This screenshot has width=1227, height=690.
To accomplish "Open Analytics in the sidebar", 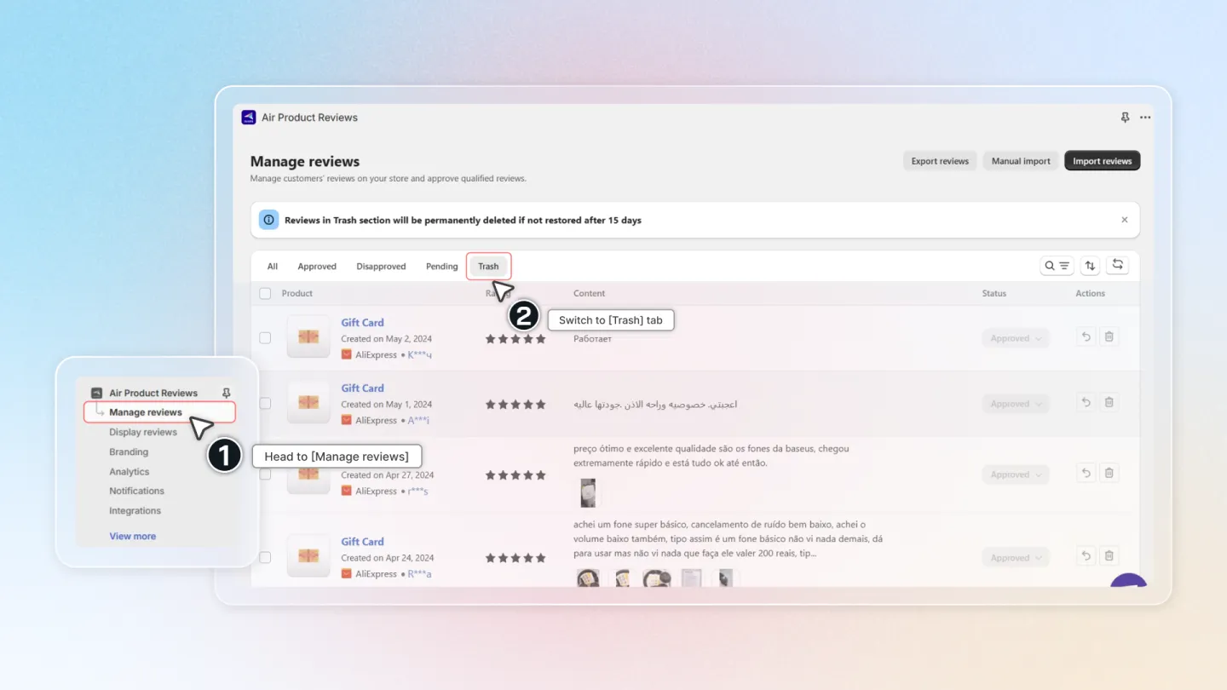I will [130, 472].
